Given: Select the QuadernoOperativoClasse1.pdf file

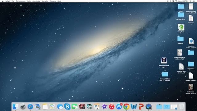Looking at the screenshot, I should (x=179, y=52).
